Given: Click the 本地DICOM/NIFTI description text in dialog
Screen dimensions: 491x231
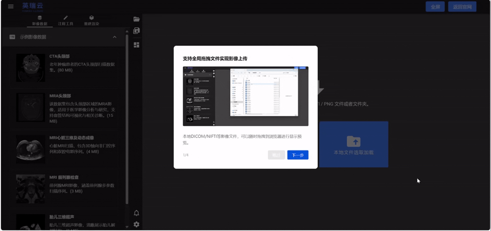Looking at the screenshot, I should 242,139.
